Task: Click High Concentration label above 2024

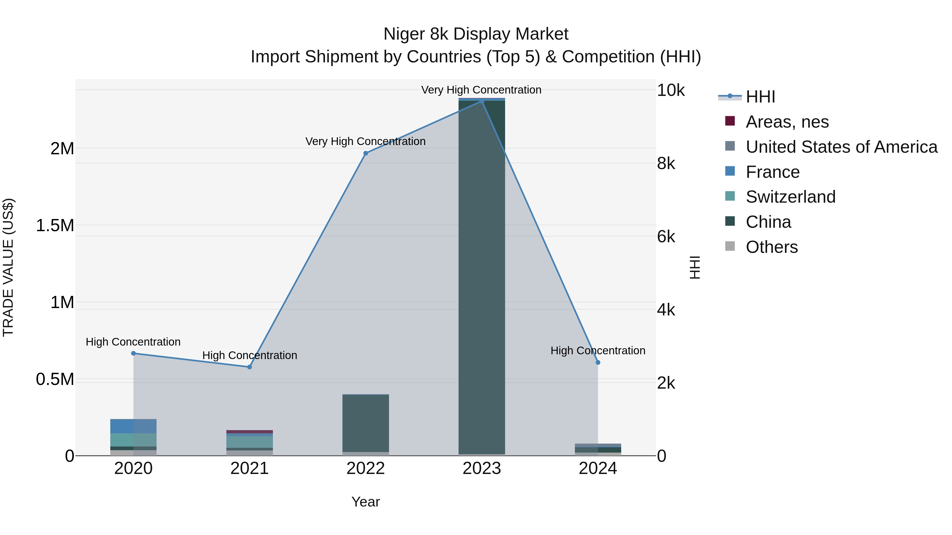Action: (598, 350)
